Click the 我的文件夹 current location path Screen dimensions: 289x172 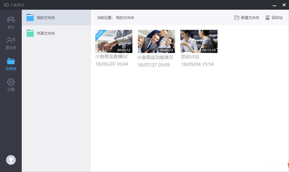pyautogui.click(x=125, y=18)
